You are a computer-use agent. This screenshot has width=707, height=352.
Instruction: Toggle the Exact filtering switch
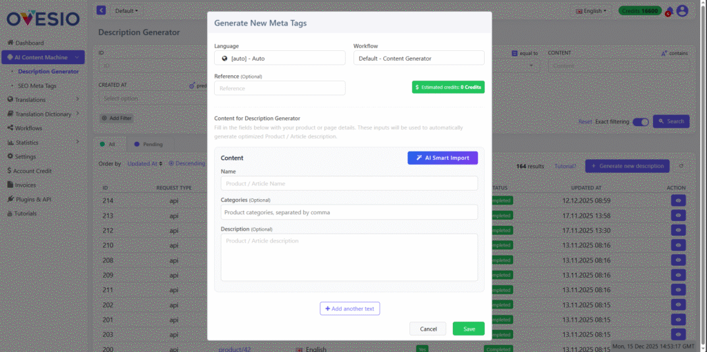(640, 122)
